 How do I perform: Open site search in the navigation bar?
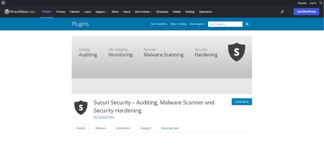[x=282, y=12]
